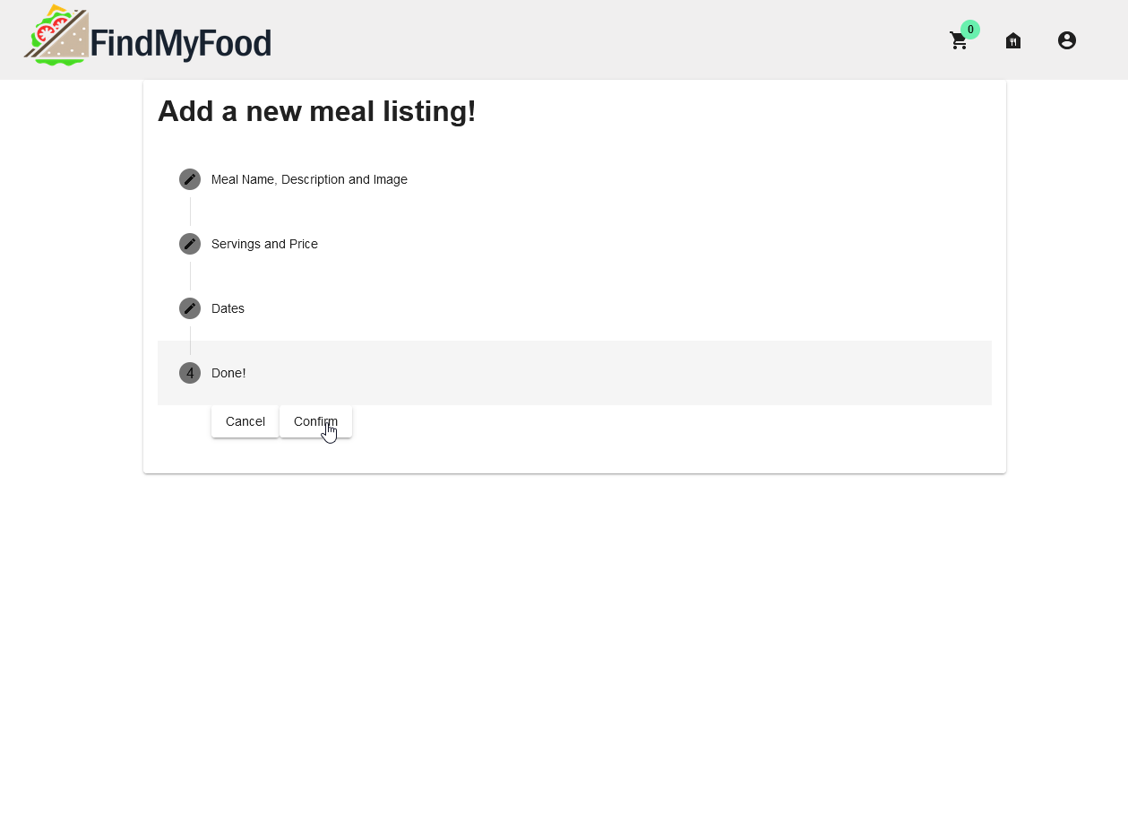This screenshot has height=831, width=1128.
Task: Open the user account profile icon
Action: click(1066, 40)
